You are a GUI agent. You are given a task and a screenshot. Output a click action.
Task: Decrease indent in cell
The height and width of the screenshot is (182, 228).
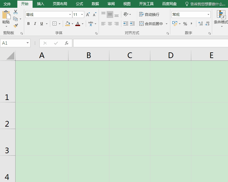coord(126,23)
